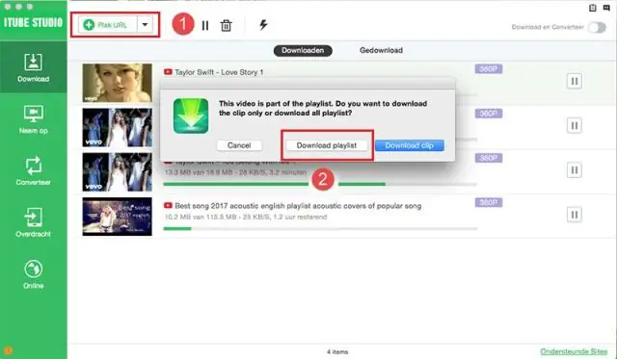This screenshot has width=617, height=359.
Task: Click the orange icon at sidebar bottom
Action: click(x=9, y=350)
